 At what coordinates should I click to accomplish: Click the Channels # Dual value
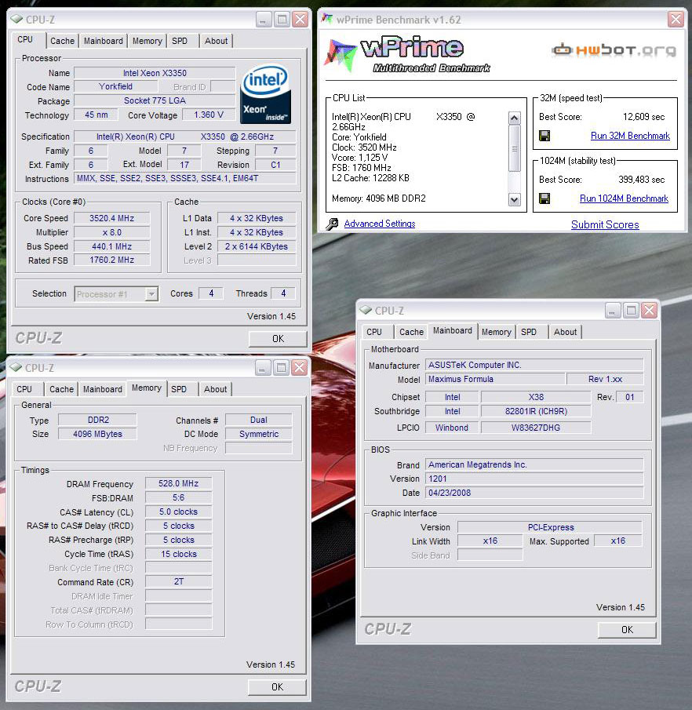(x=259, y=420)
